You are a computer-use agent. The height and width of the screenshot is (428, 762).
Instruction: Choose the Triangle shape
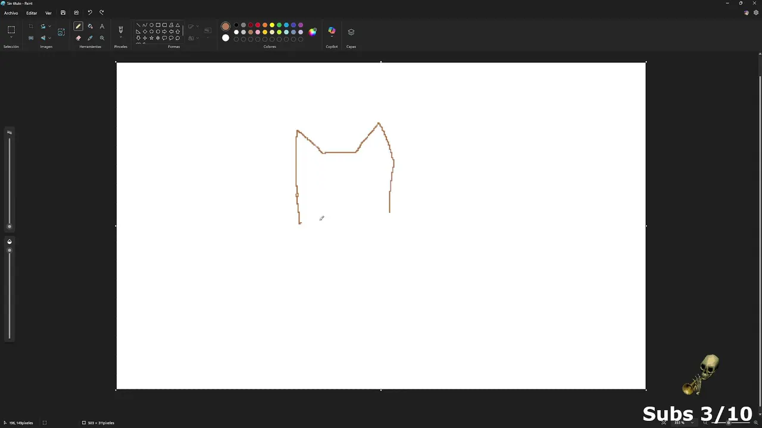(177, 25)
